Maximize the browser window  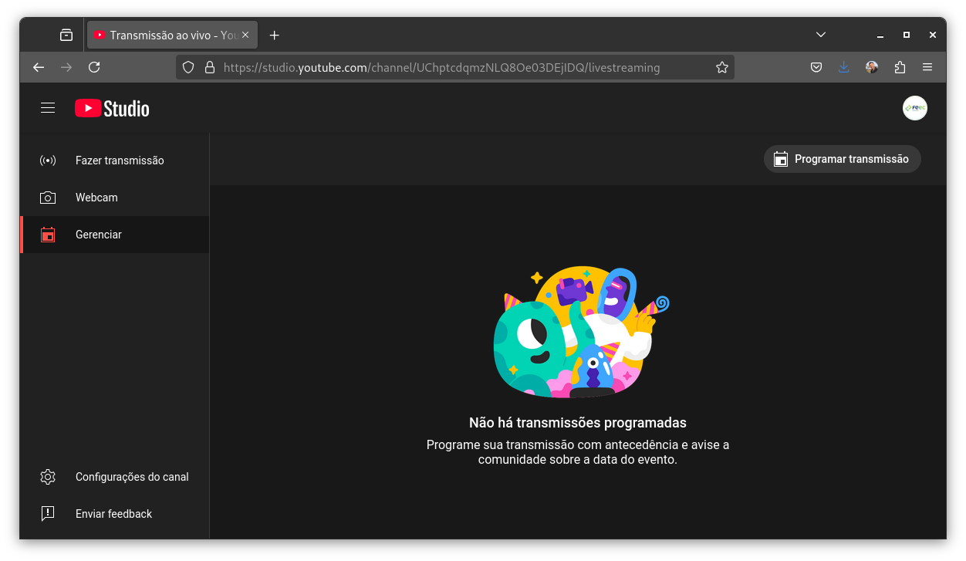click(x=907, y=35)
